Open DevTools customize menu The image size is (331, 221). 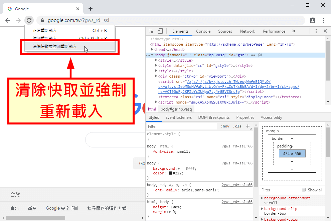click(x=316, y=31)
